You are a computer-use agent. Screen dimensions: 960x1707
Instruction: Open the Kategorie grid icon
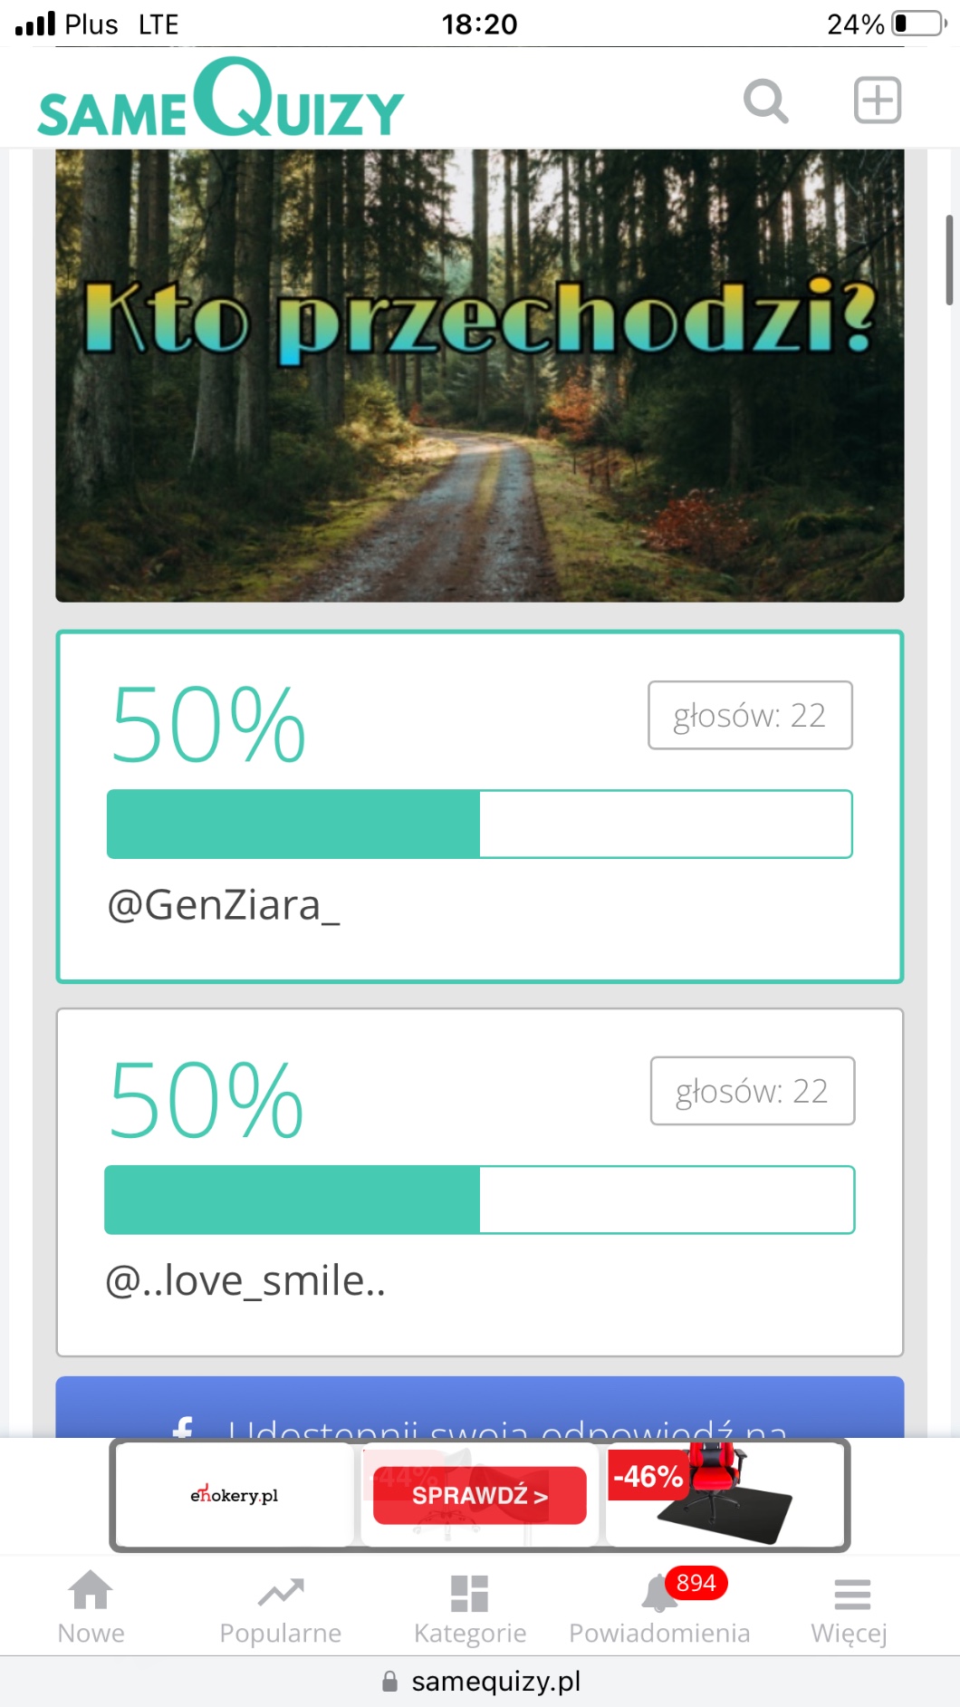469,1593
